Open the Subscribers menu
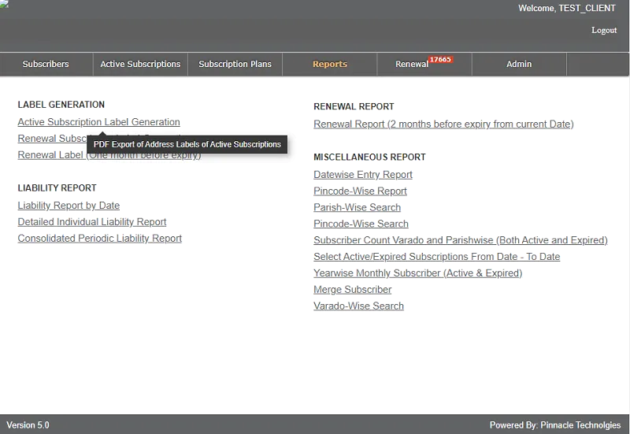This screenshot has width=630, height=434. pos(46,65)
